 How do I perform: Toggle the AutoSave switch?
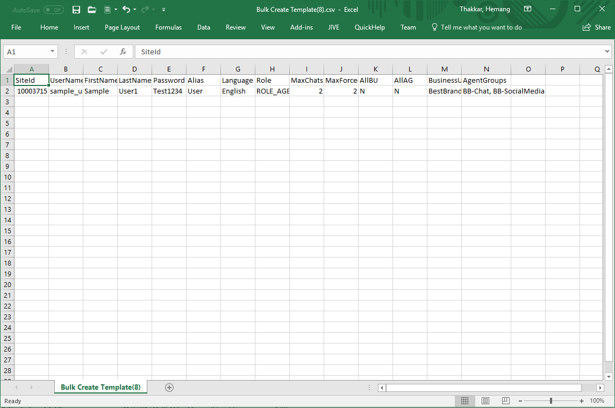tap(53, 10)
